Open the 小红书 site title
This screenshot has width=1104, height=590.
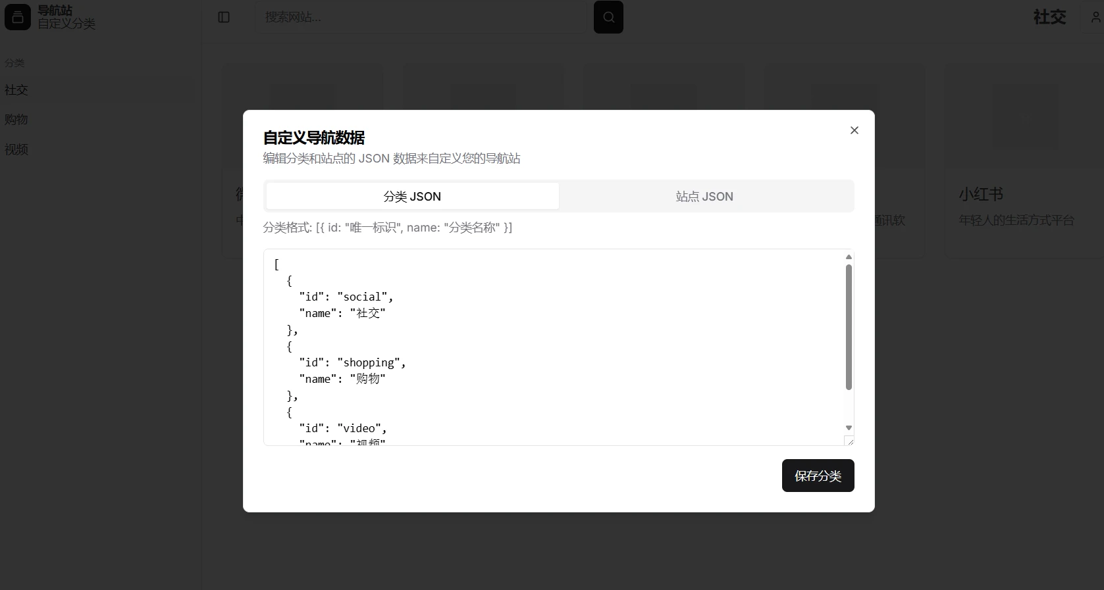(980, 195)
